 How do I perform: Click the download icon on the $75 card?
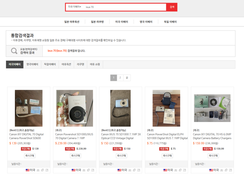tap(176, 170)
